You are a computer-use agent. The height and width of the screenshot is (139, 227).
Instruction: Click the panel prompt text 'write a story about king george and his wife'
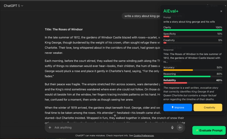click(189, 22)
